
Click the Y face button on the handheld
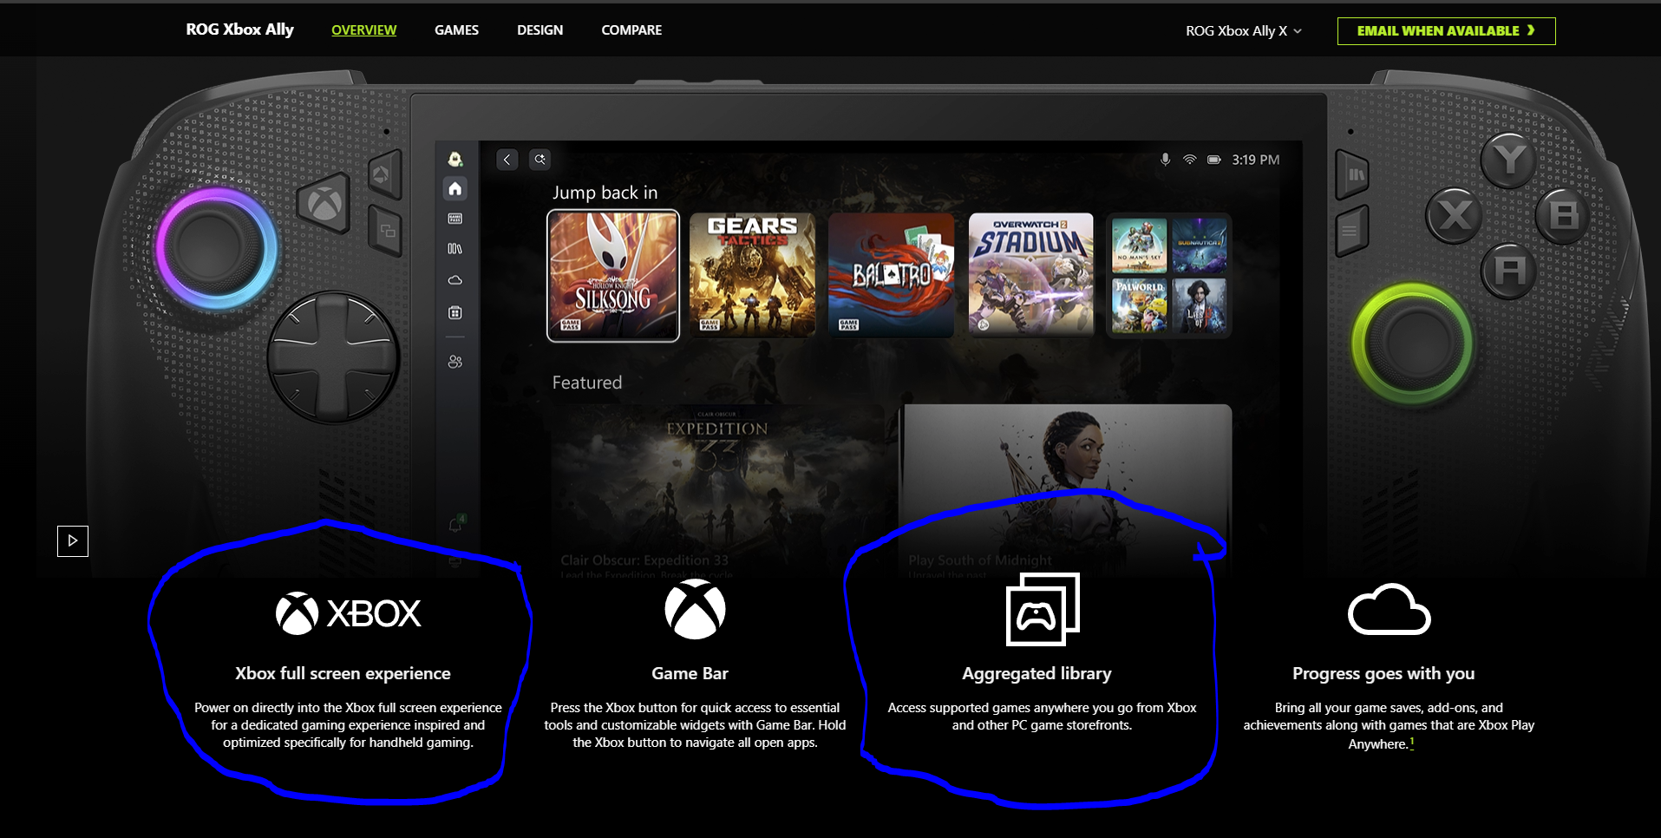point(1509,160)
